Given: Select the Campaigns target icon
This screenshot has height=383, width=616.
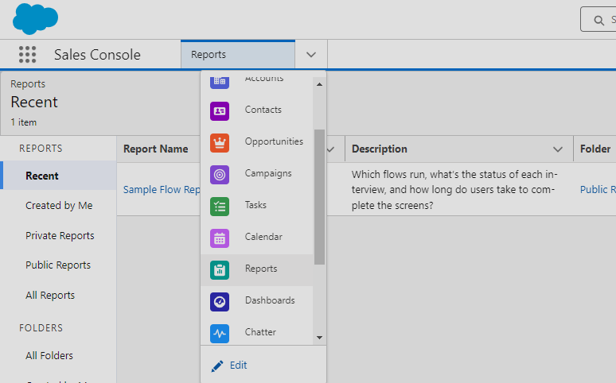Looking at the screenshot, I should [x=220, y=175].
